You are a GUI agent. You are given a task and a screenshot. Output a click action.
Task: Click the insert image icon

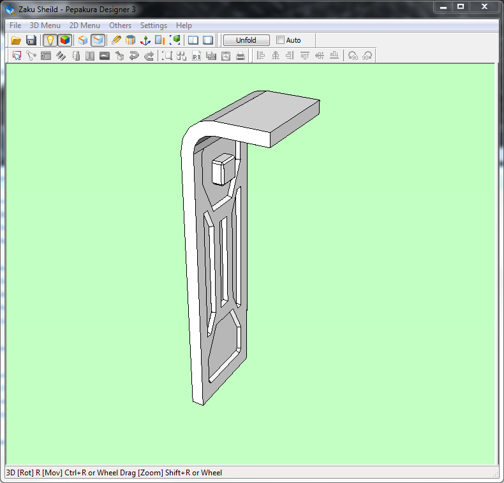(x=105, y=56)
